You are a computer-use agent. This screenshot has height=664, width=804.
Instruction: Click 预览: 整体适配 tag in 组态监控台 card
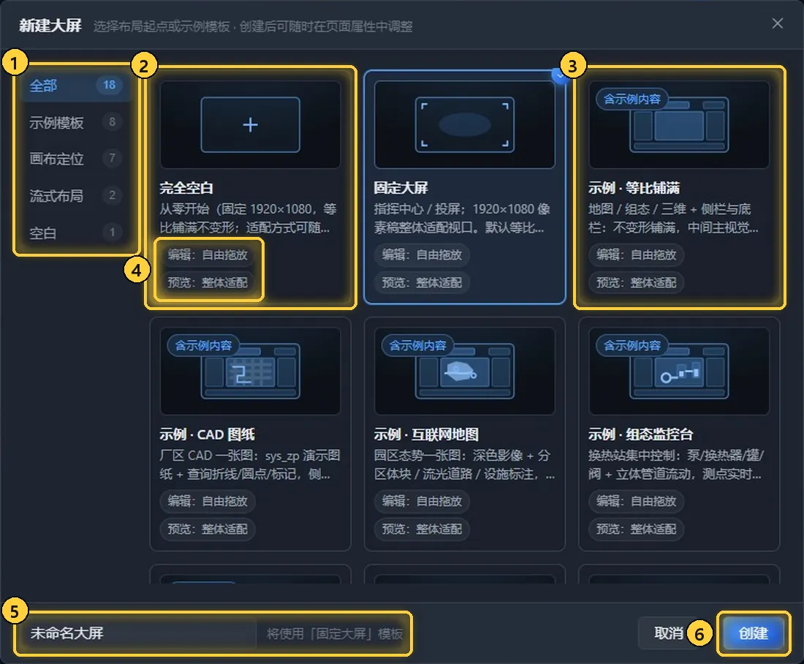[x=636, y=529]
